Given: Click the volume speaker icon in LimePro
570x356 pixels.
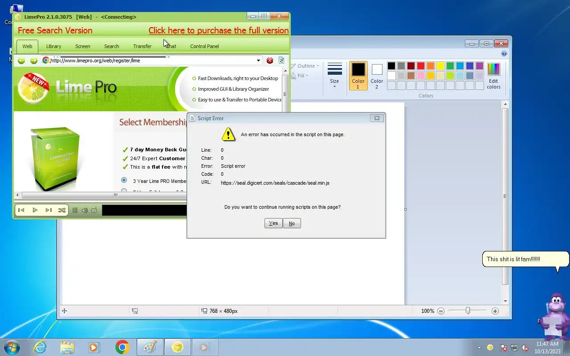Looking at the screenshot, I should tap(85, 210).
